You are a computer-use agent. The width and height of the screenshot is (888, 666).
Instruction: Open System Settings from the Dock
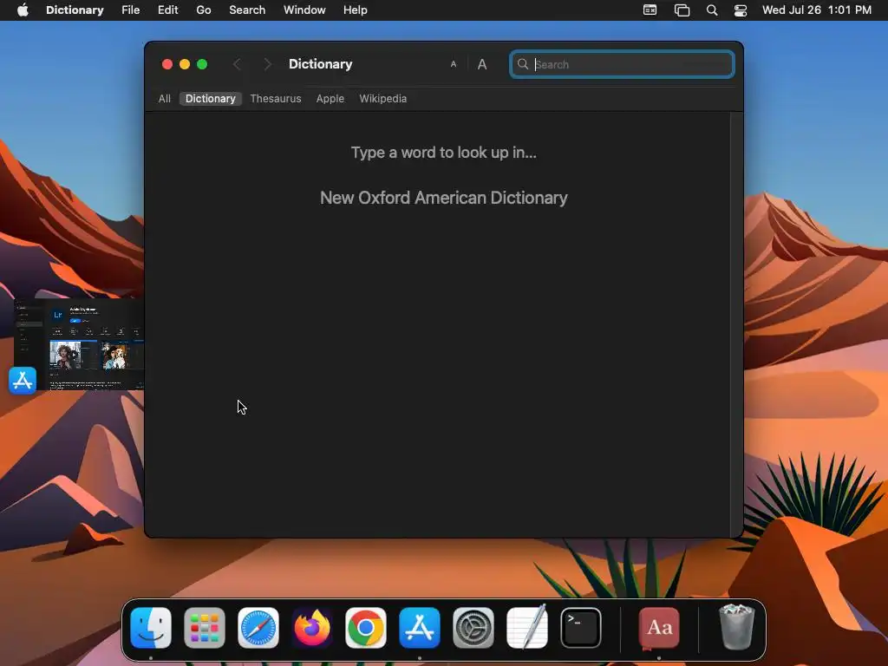point(473,628)
